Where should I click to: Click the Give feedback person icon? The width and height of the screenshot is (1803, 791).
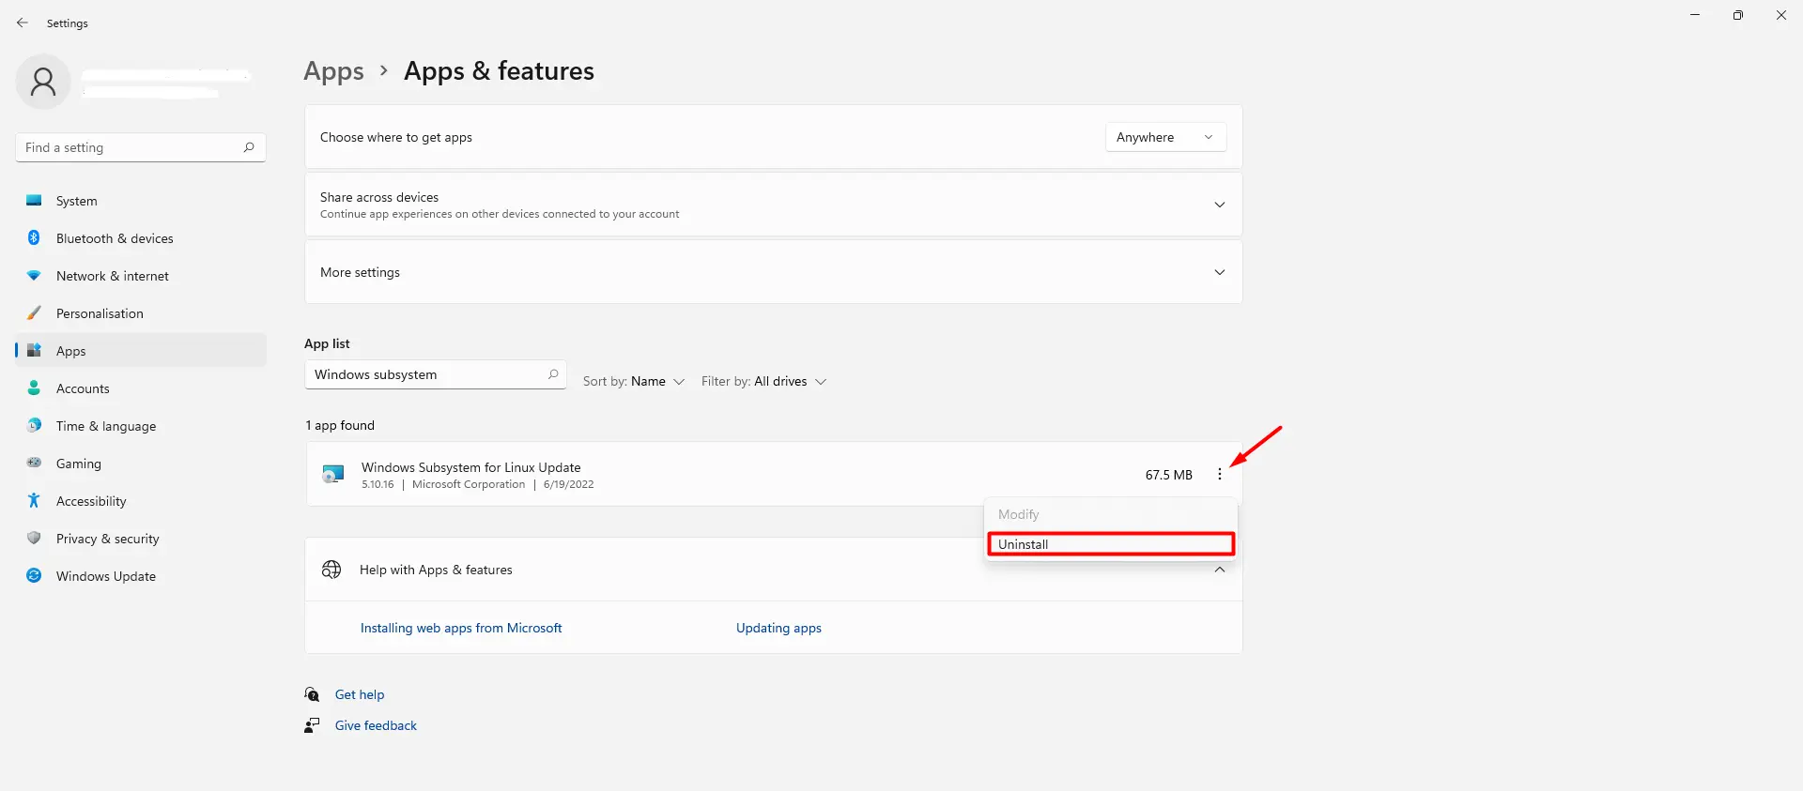(x=312, y=725)
